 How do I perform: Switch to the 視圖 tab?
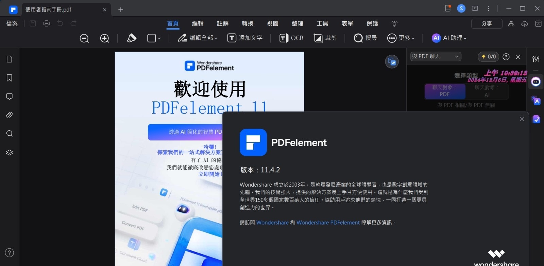[x=273, y=23]
